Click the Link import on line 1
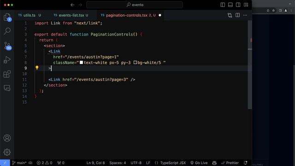 click(x=55, y=23)
